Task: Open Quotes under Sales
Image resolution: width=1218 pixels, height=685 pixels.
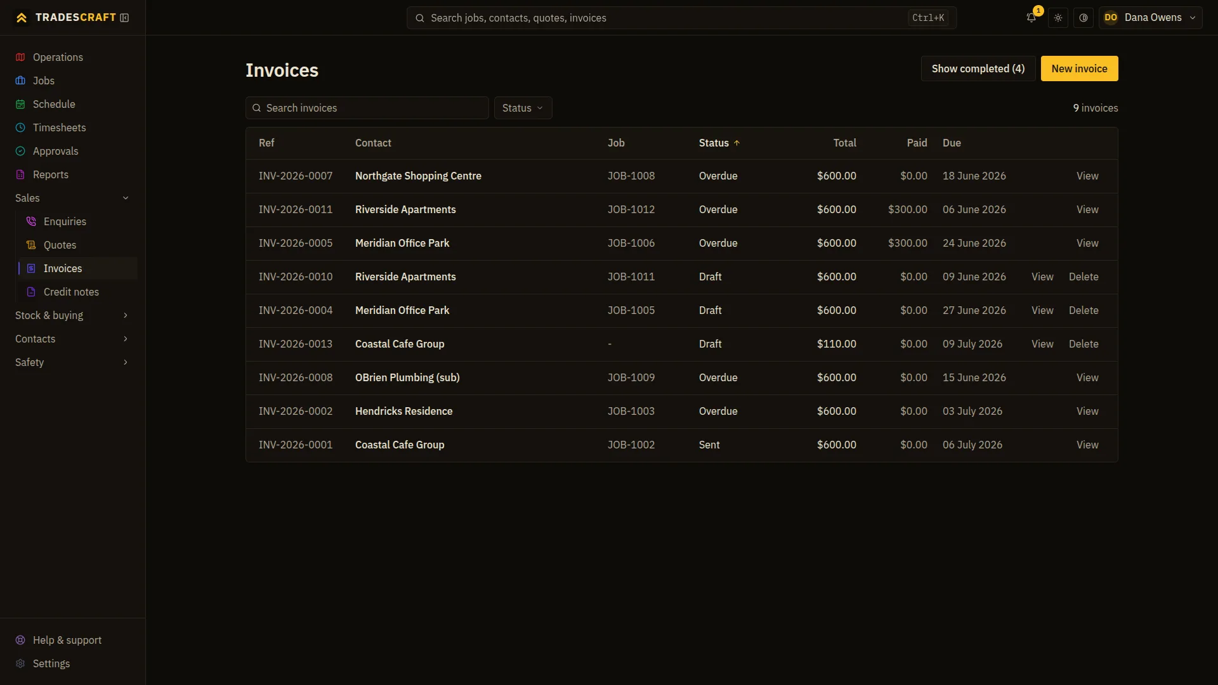Action: [77, 245]
